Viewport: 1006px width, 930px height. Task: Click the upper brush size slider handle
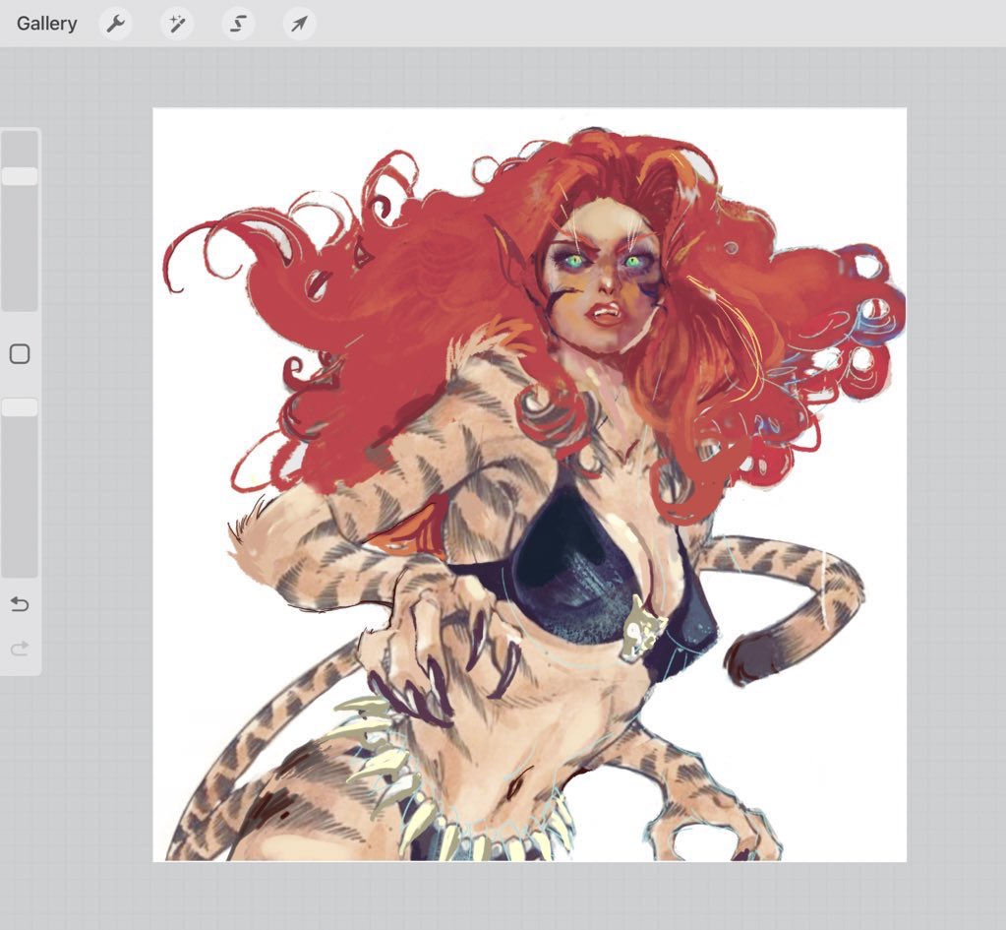20,176
